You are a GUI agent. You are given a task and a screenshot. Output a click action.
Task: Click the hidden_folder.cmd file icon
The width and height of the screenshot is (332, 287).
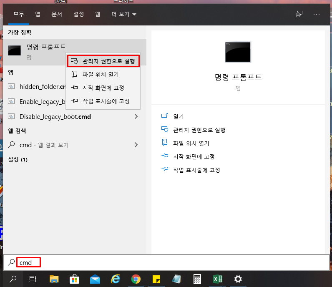(x=11, y=86)
